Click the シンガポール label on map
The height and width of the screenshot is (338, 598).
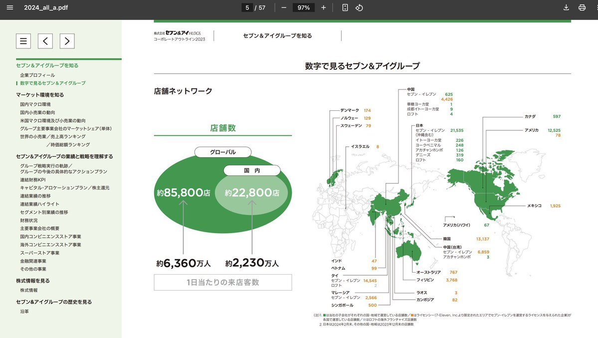[342, 305]
